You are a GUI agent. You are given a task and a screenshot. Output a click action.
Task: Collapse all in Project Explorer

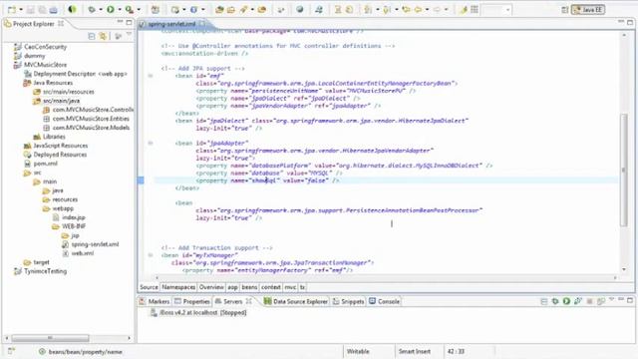click(x=92, y=37)
